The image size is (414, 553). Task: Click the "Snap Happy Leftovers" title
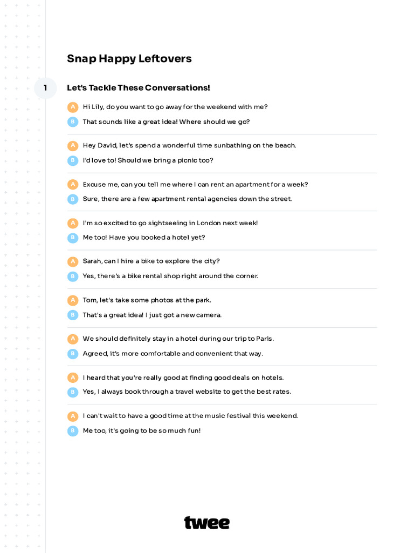pyautogui.click(x=129, y=59)
